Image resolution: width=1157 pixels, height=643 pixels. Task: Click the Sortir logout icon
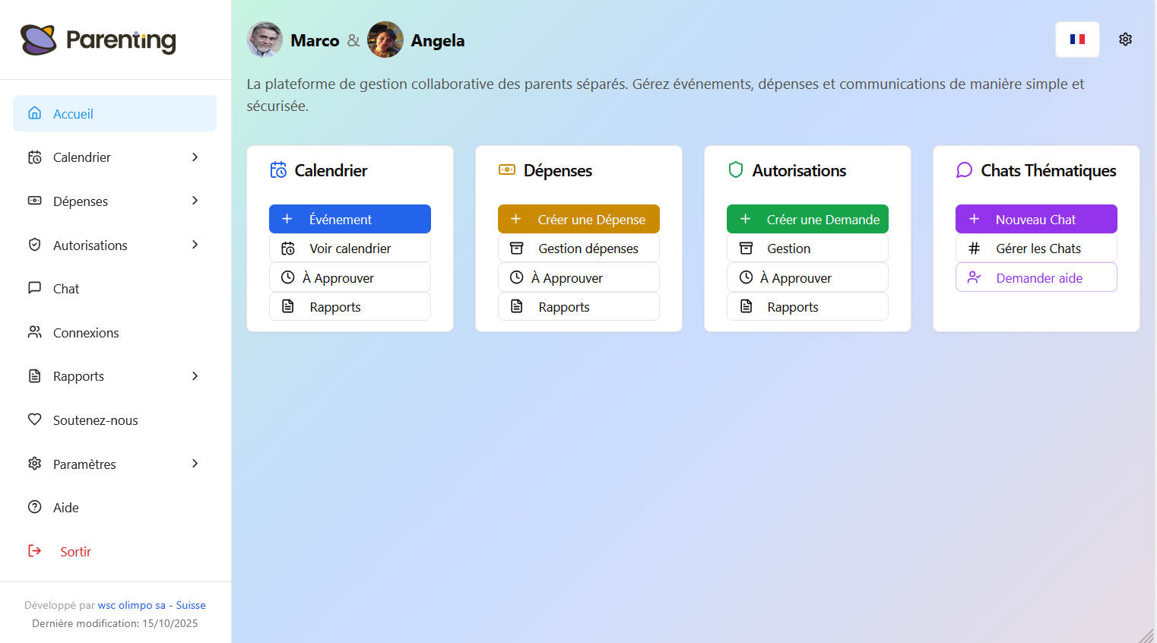click(x=35, y=551)
